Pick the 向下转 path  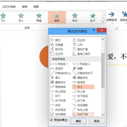pos(79,100)
